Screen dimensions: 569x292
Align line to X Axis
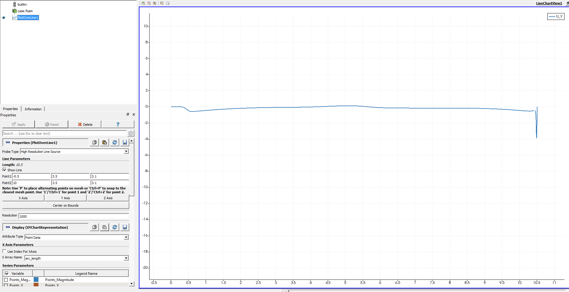pos(23,198)
